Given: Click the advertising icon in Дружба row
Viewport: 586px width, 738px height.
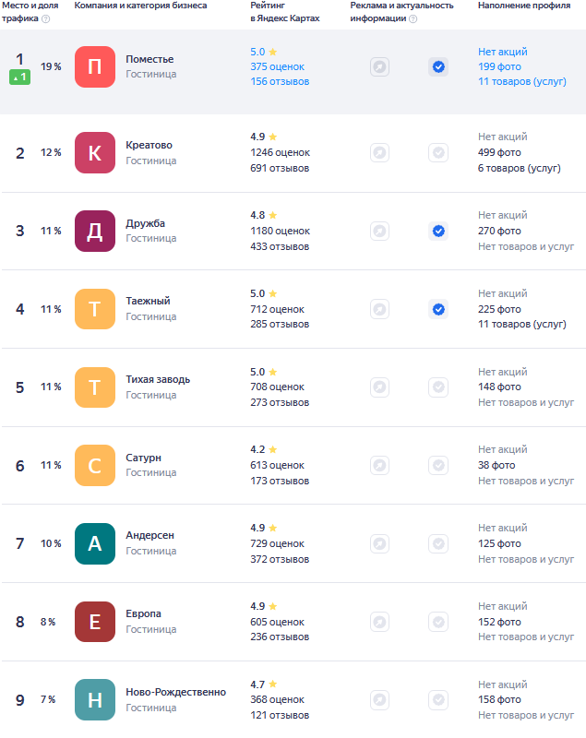Looking at the screenshot, I should coord(379,232).
